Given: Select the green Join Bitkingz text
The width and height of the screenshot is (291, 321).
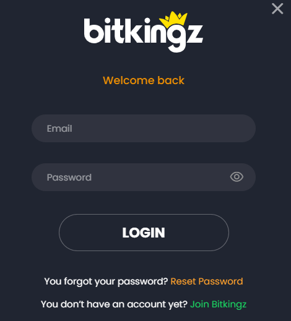Looking at the screenshot, I should coord(219,304).
